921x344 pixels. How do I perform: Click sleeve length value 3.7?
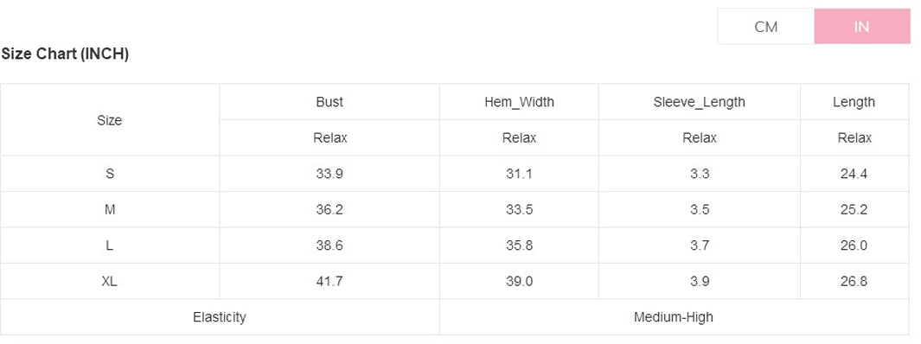[699, 246]
